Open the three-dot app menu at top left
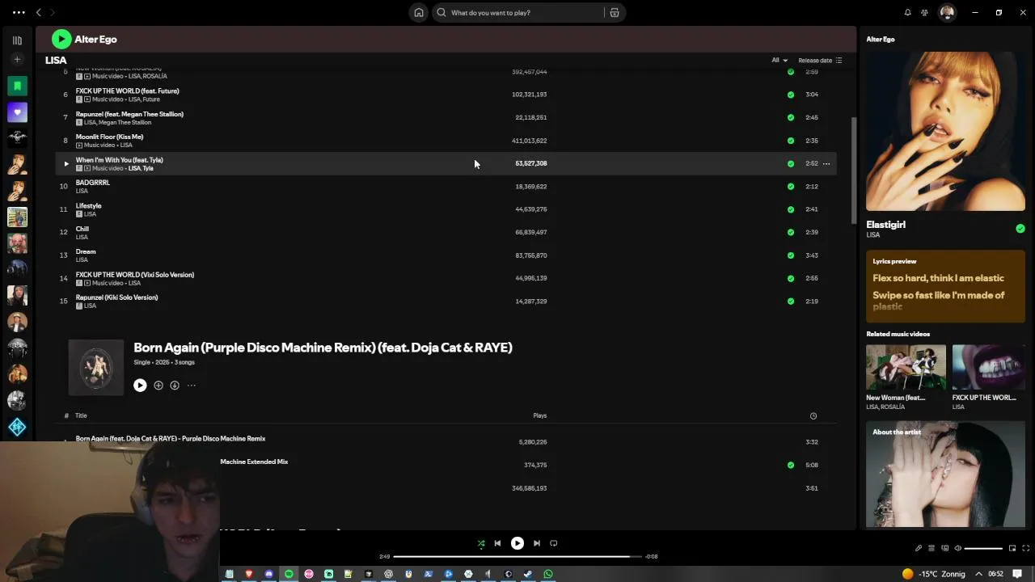The width and height of the screenshot is (1035, 582). pos(18,13)
